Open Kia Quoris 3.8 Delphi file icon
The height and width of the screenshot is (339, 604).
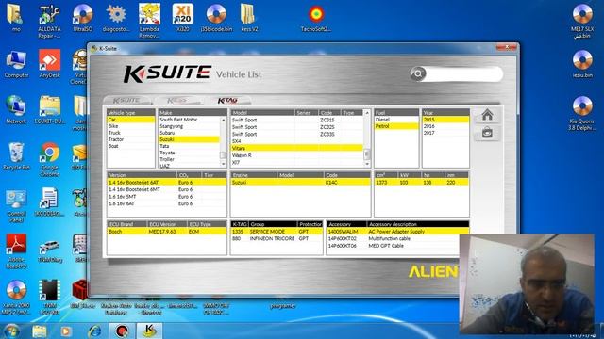(x=582, y=113)
